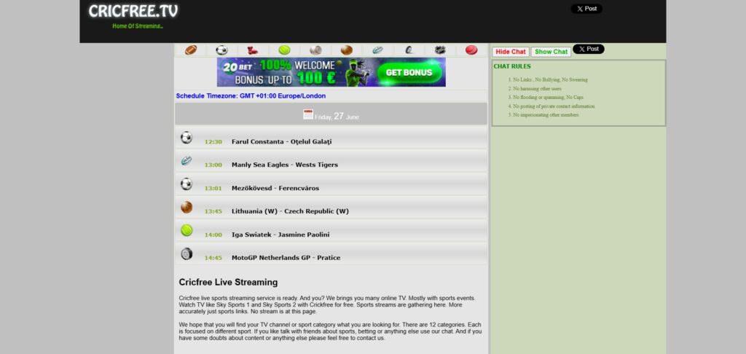Open the NHL hockey category icon
This screenshot has width=746, height=354.
pos(440,50)
